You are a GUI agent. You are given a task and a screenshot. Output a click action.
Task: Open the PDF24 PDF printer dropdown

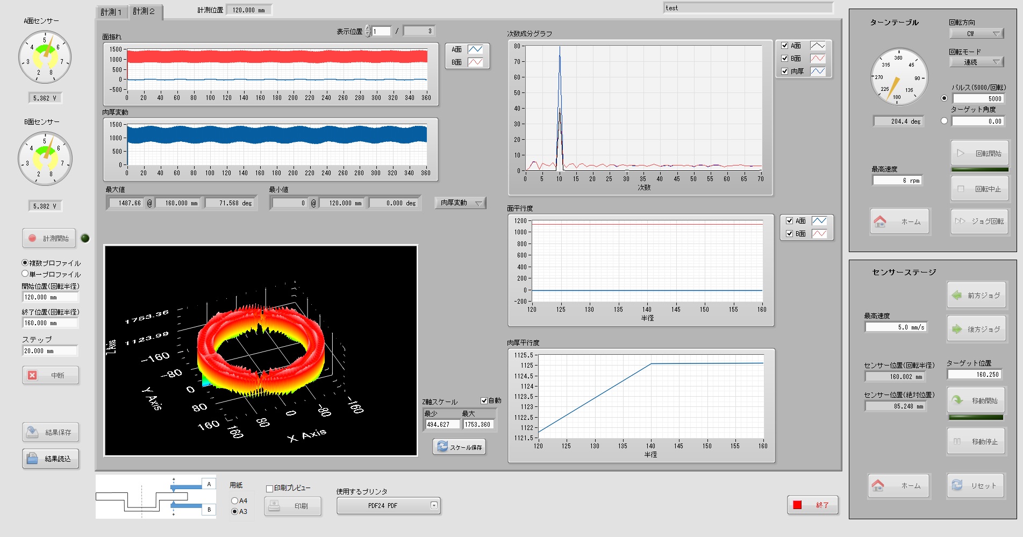(x=388, y=506)
